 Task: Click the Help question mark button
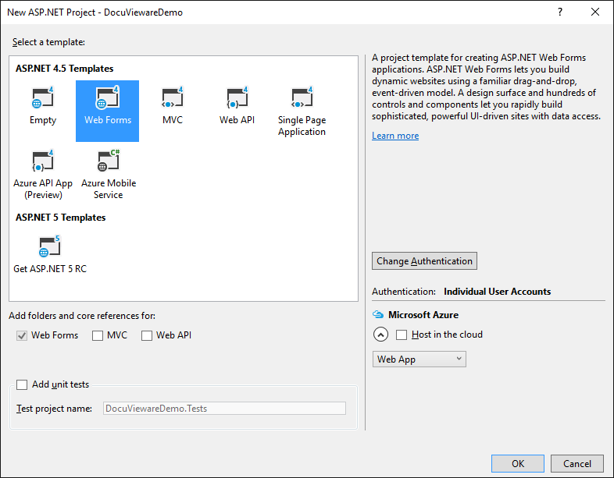(560, 12)
